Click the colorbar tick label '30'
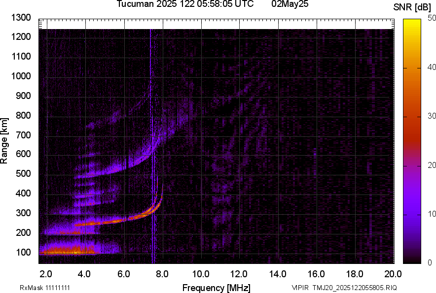 click(432, 116)
